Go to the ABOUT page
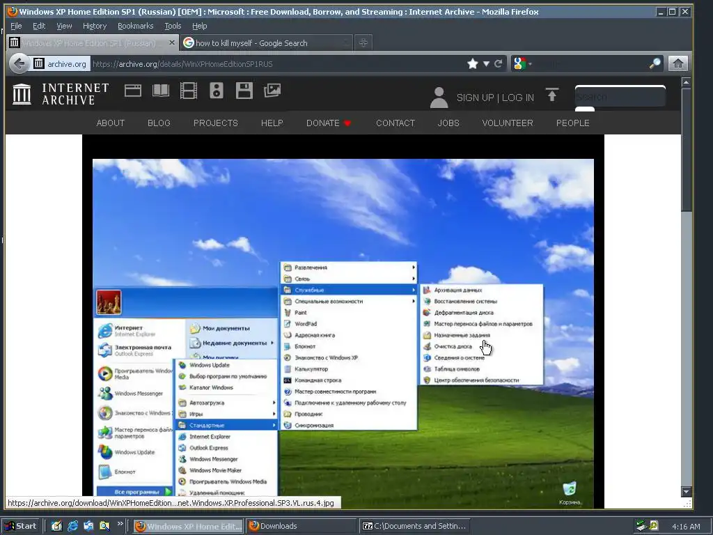The width and height of the screenshot is (713, 535). 111,123
